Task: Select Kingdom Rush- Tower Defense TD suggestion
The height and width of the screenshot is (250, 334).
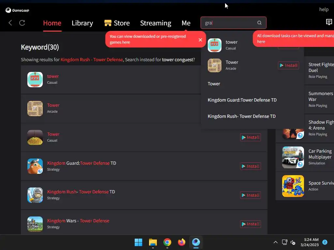Action: (242, 116)
